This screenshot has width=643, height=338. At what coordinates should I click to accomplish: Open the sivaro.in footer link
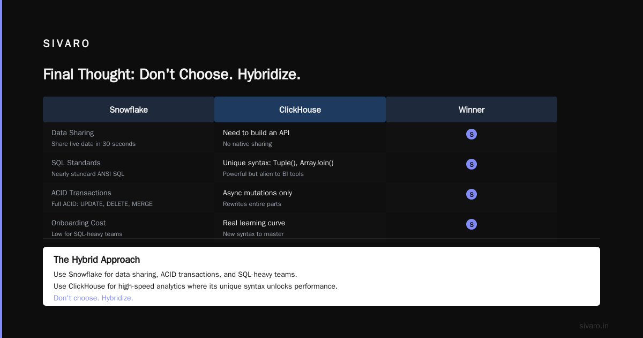(x=594, y=326)
